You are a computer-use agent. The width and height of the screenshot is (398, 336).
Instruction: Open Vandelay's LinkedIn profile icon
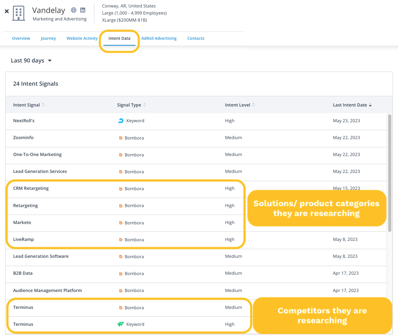click(x=83, y=10)
